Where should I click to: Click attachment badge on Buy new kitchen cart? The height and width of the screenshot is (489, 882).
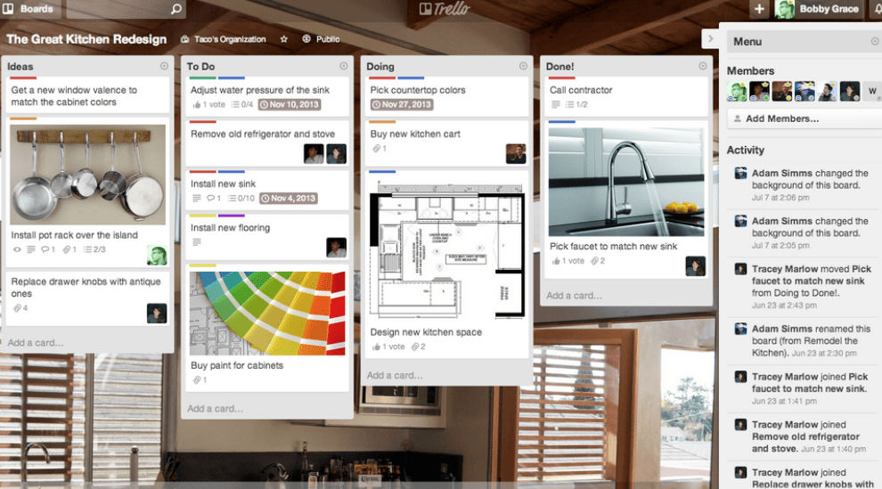(380, 149)
